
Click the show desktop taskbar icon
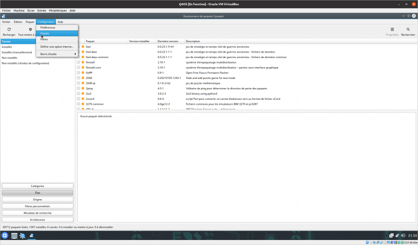coord(14,236)
